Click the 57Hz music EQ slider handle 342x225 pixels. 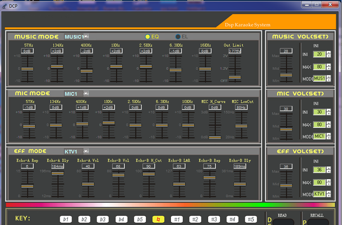[x=27, y=69]
